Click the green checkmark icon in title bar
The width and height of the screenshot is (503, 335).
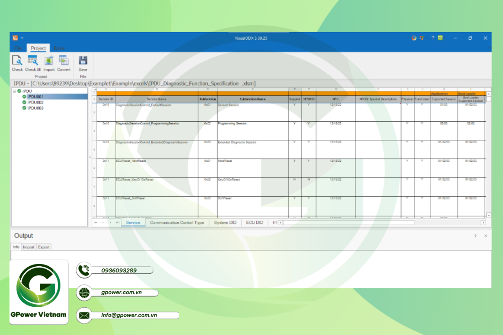tap(440, 38)
